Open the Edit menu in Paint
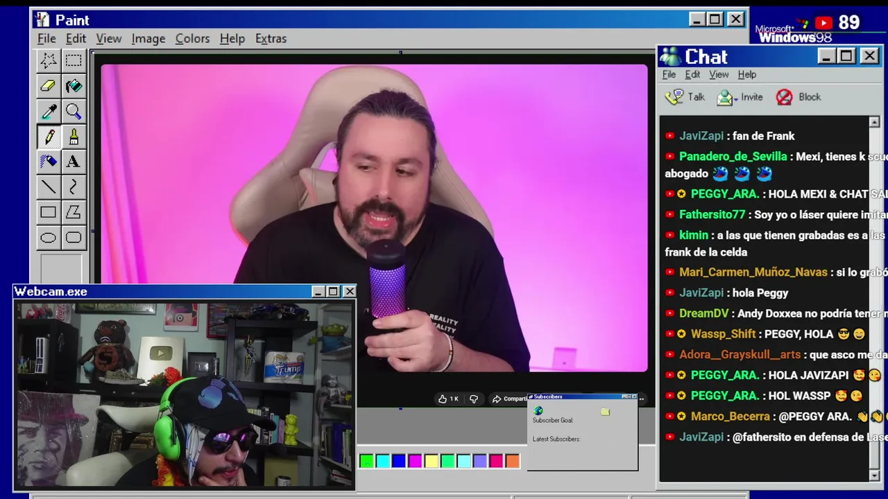Viewport: 888px width, 499px height. (76, 38)
